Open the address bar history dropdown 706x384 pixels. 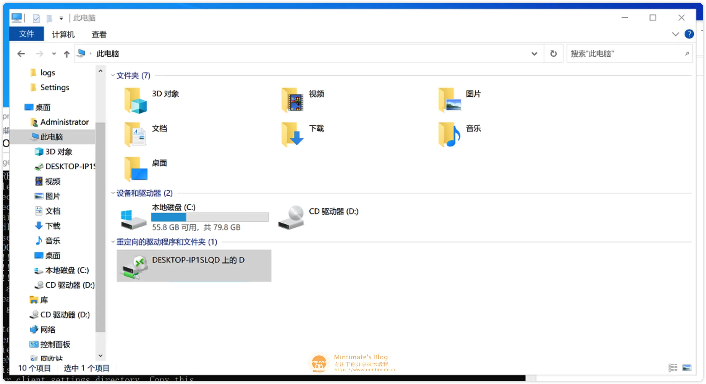tap(534, 54)
